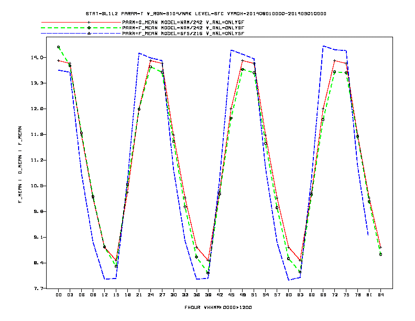Click the green circle data point at hour 84

(380, 254)
